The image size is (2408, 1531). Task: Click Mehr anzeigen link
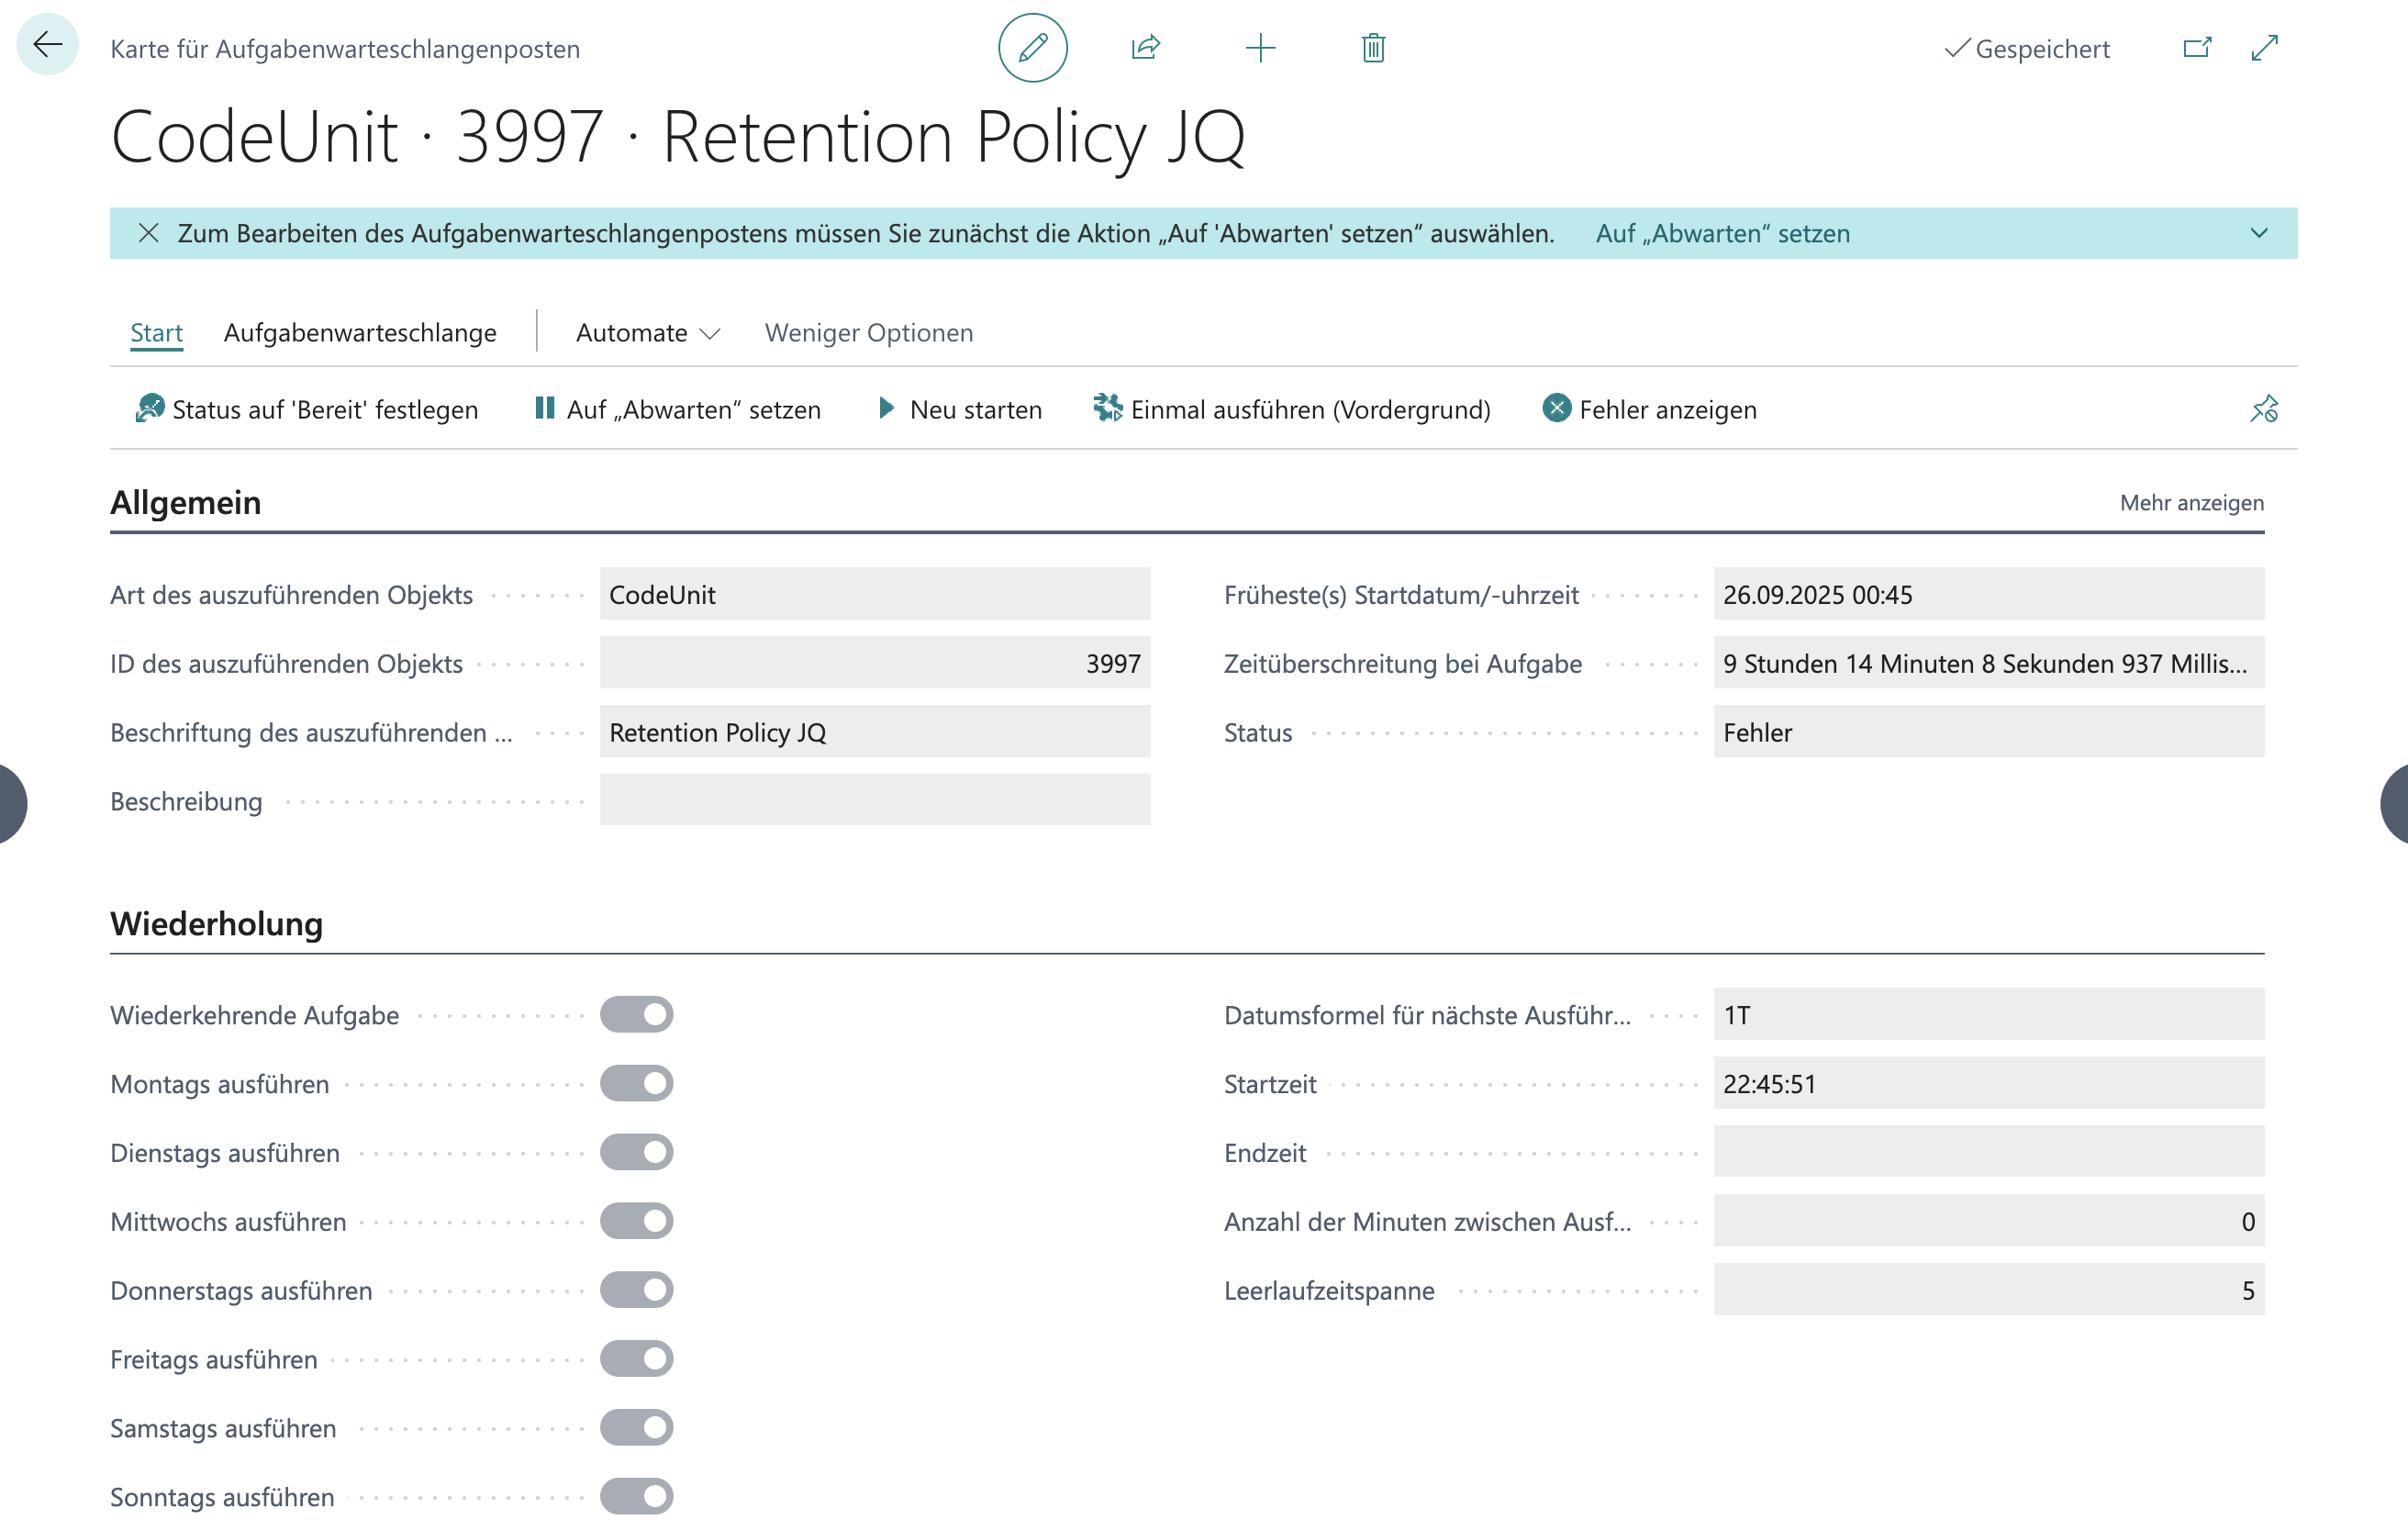click(2192, 503)
